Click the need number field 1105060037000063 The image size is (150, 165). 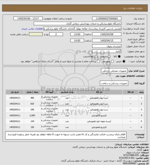107,18
